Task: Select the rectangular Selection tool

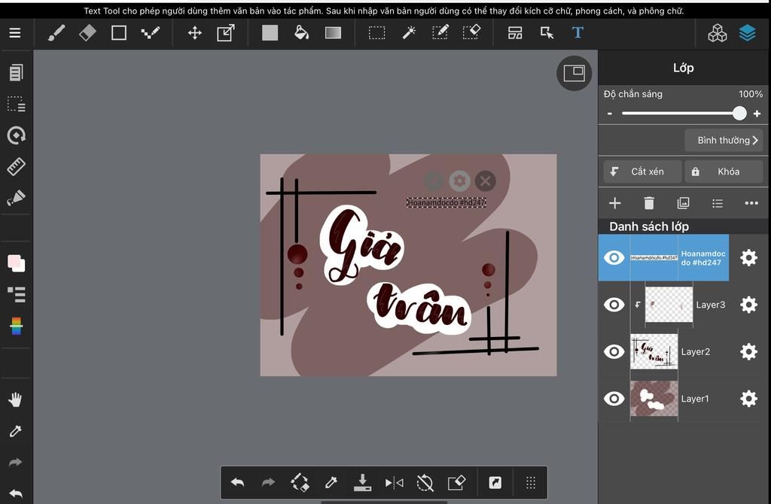Action: pos(377,33)
